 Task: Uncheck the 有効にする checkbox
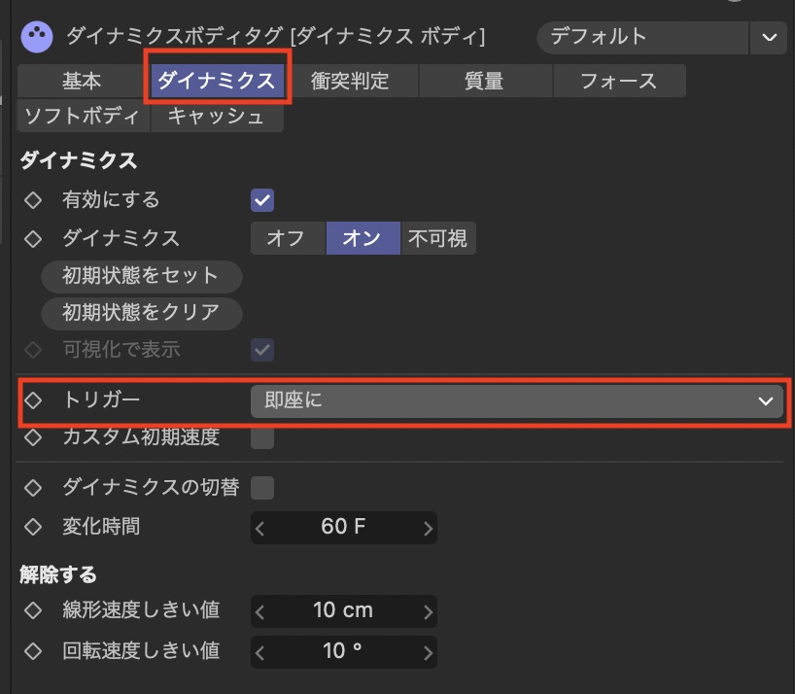click(262, 200)
